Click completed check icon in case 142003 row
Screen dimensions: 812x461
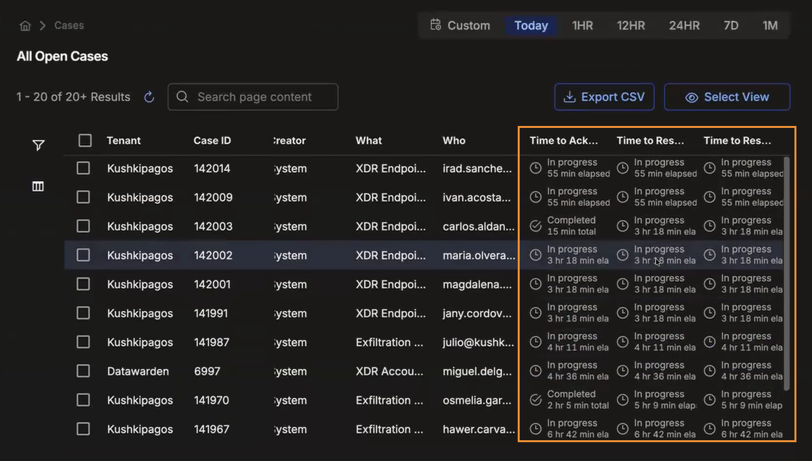click(x=535, y=226)
